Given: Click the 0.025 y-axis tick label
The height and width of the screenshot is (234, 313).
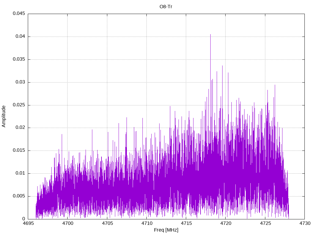Looking at the screenshot, I should (19, 105).
